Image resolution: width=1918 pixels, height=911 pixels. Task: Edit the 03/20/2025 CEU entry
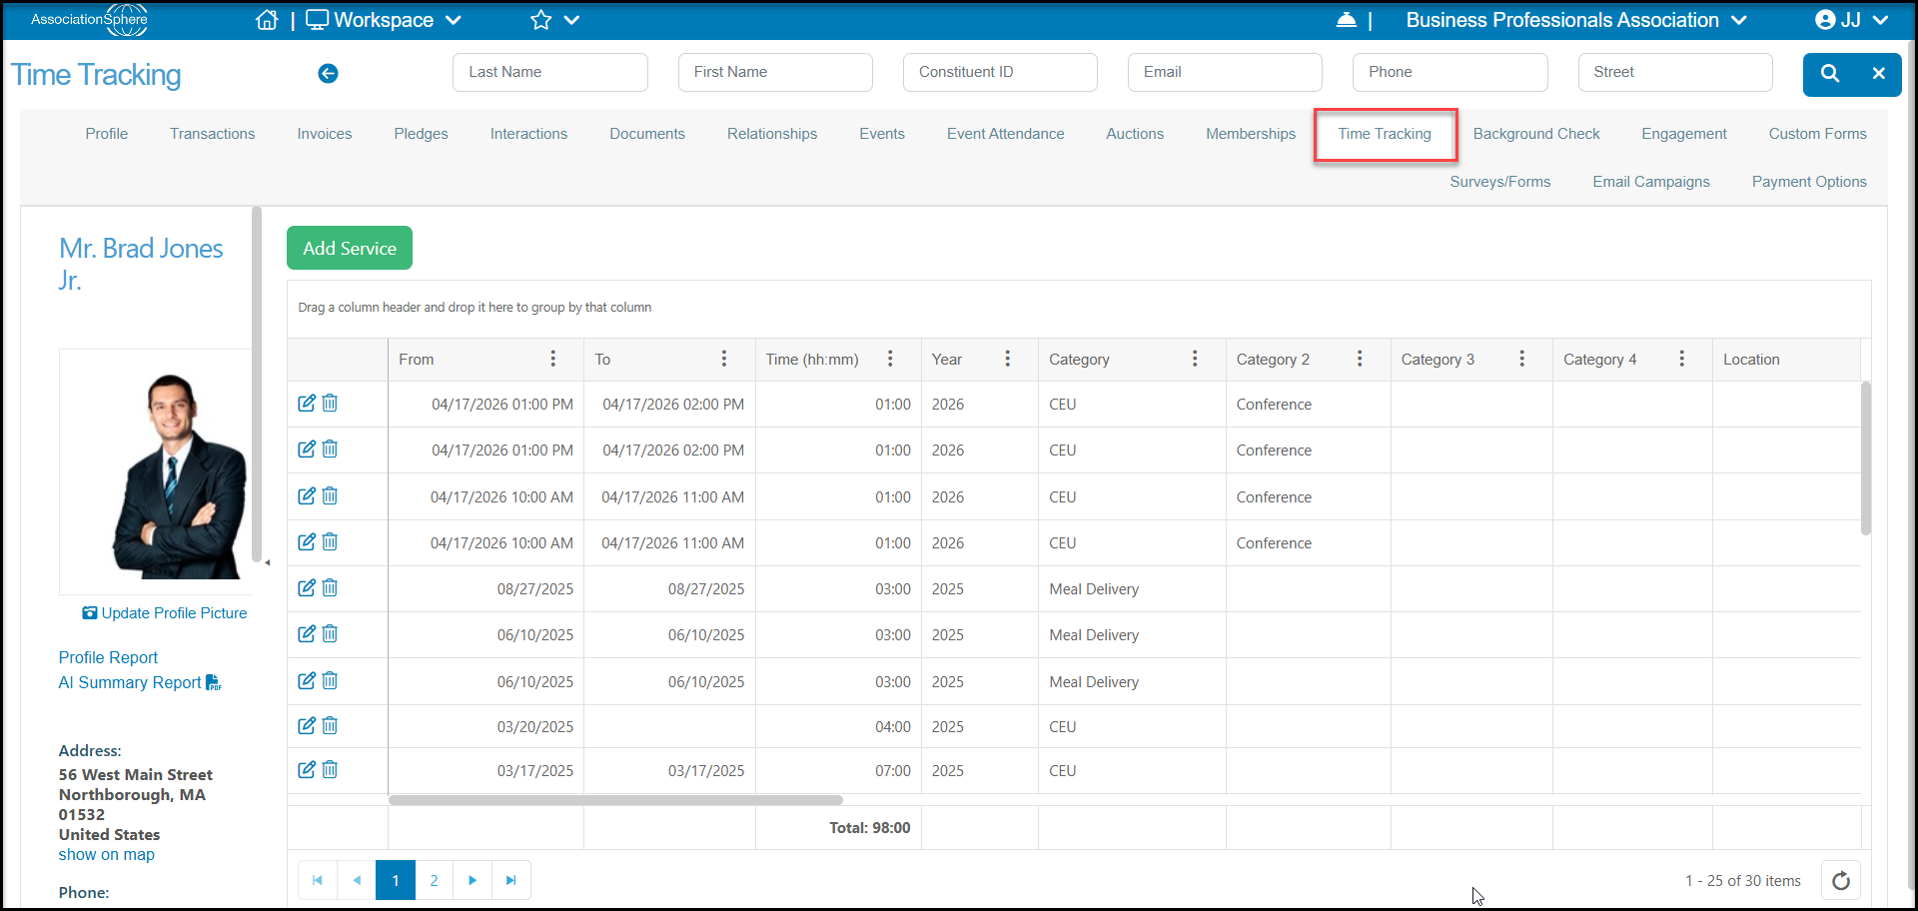point(307,726)
